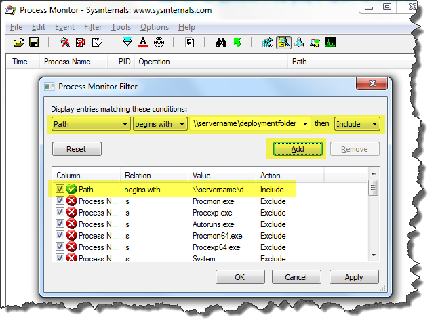This screenshot has height=328, width=438.
Task: Toggle Show Process and Thread Activity icon
Action: click(315, 43)
